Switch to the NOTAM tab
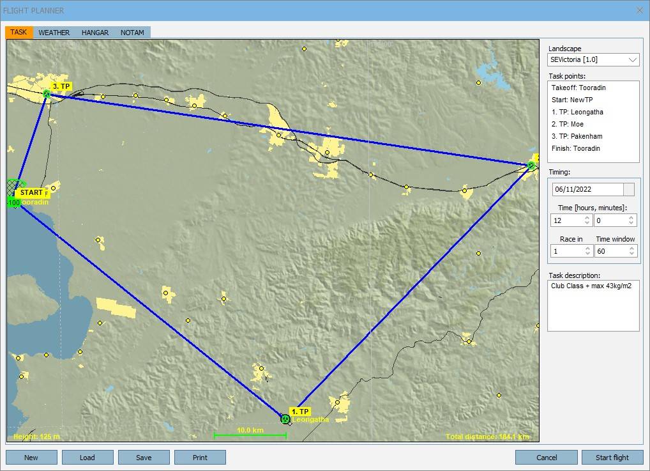Image resolution: width=650 pixels, height=471 pixels. [132, 33]
